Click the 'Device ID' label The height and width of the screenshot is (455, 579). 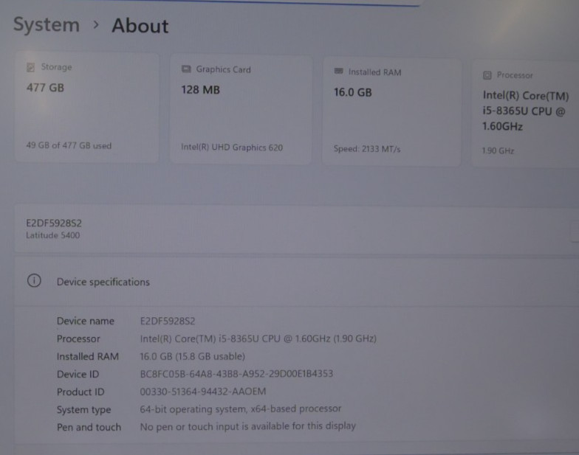pos(78,374)
